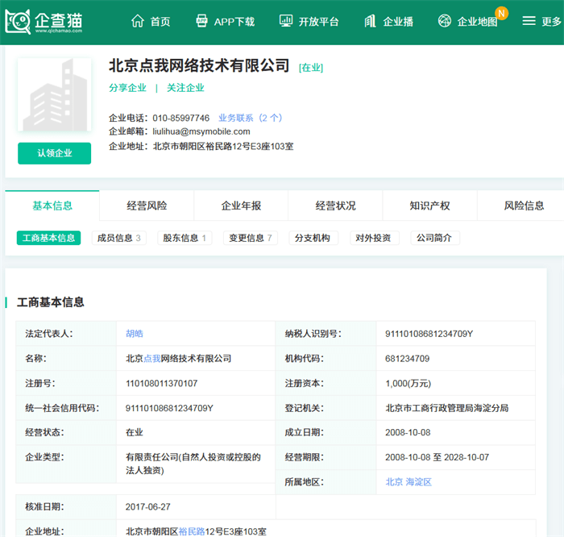Image resolution: width=564 pixels, height=537 pixels.
Task: Click the printer icon beside APP下载
Action: pyautogui.click(x=201, y=21)
